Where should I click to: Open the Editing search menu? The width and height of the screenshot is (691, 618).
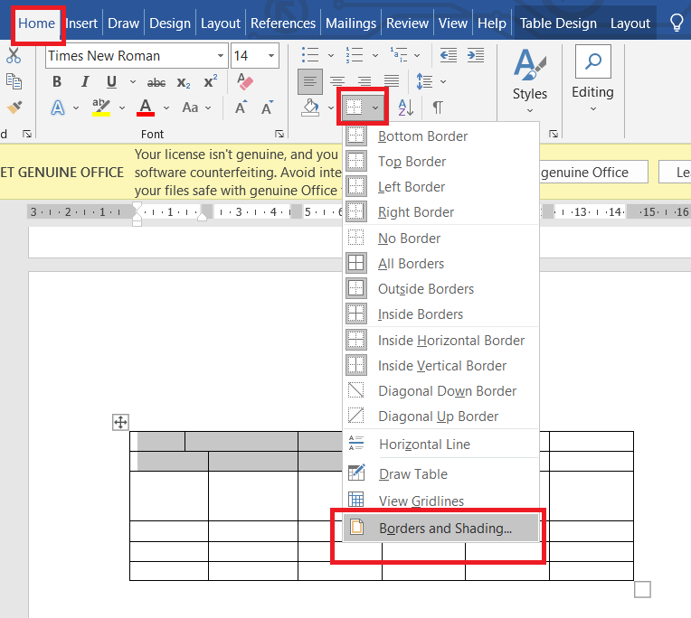click(x=593, y=80)
